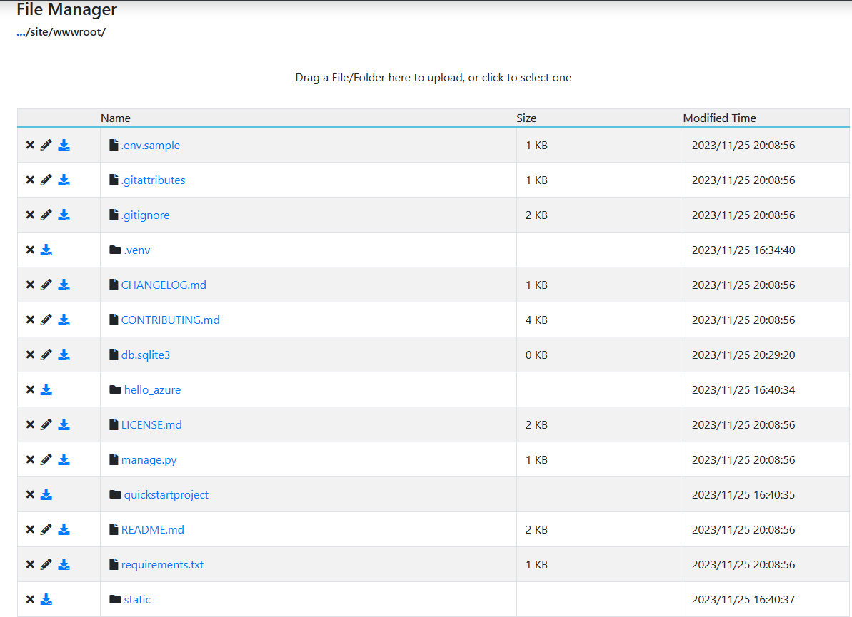Download the .venv folder

(46, 250)
